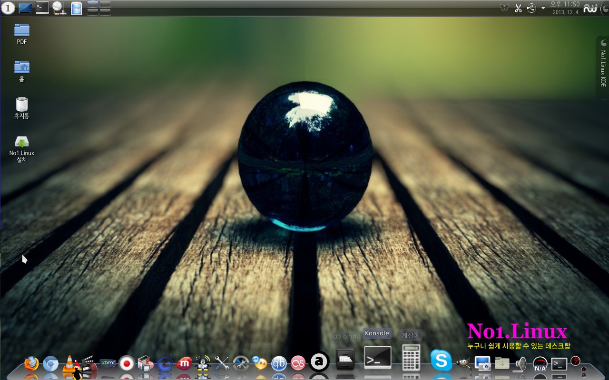Click the small red speedometer dock icon
The height and width of the screenshot is (380, 609).
(575, 361)
